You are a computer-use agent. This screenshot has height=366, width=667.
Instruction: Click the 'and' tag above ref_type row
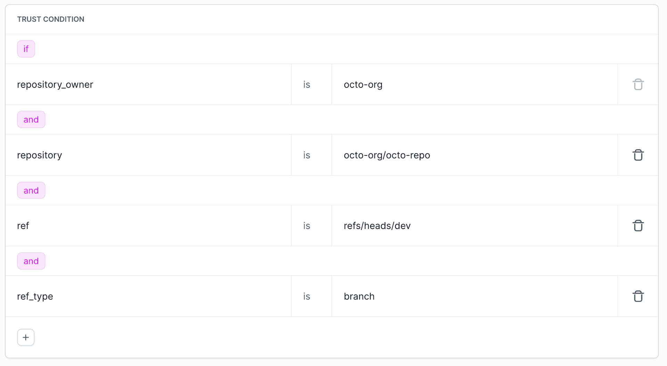coord(31,261)
